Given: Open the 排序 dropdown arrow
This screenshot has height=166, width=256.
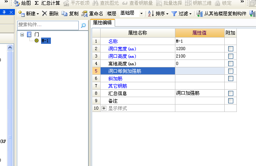Looking at the screenshot, I should click(167, 14).
